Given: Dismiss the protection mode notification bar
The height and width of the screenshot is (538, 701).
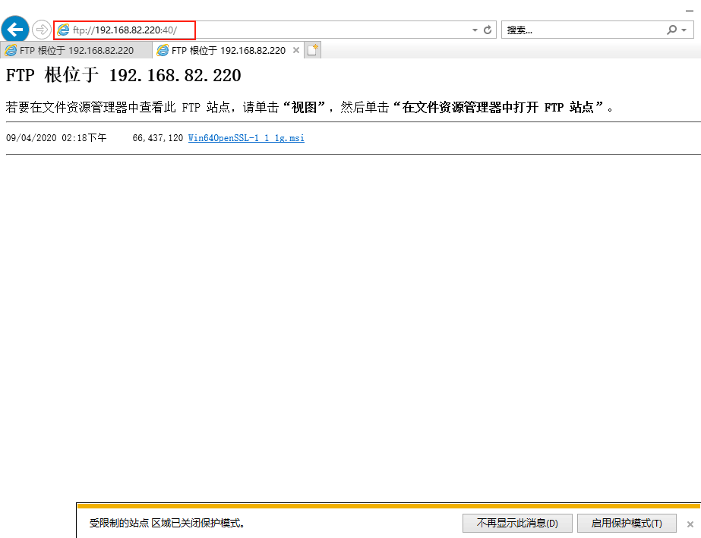Looking at the screenshot, I should click(690, 523).
